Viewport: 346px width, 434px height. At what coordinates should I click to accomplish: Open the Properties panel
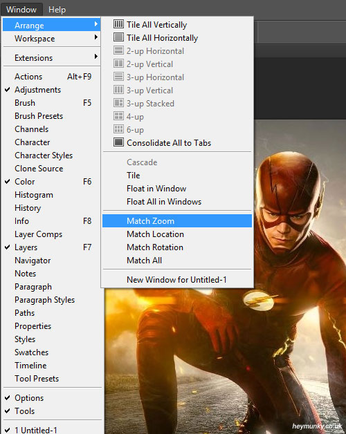coord(52,326)
